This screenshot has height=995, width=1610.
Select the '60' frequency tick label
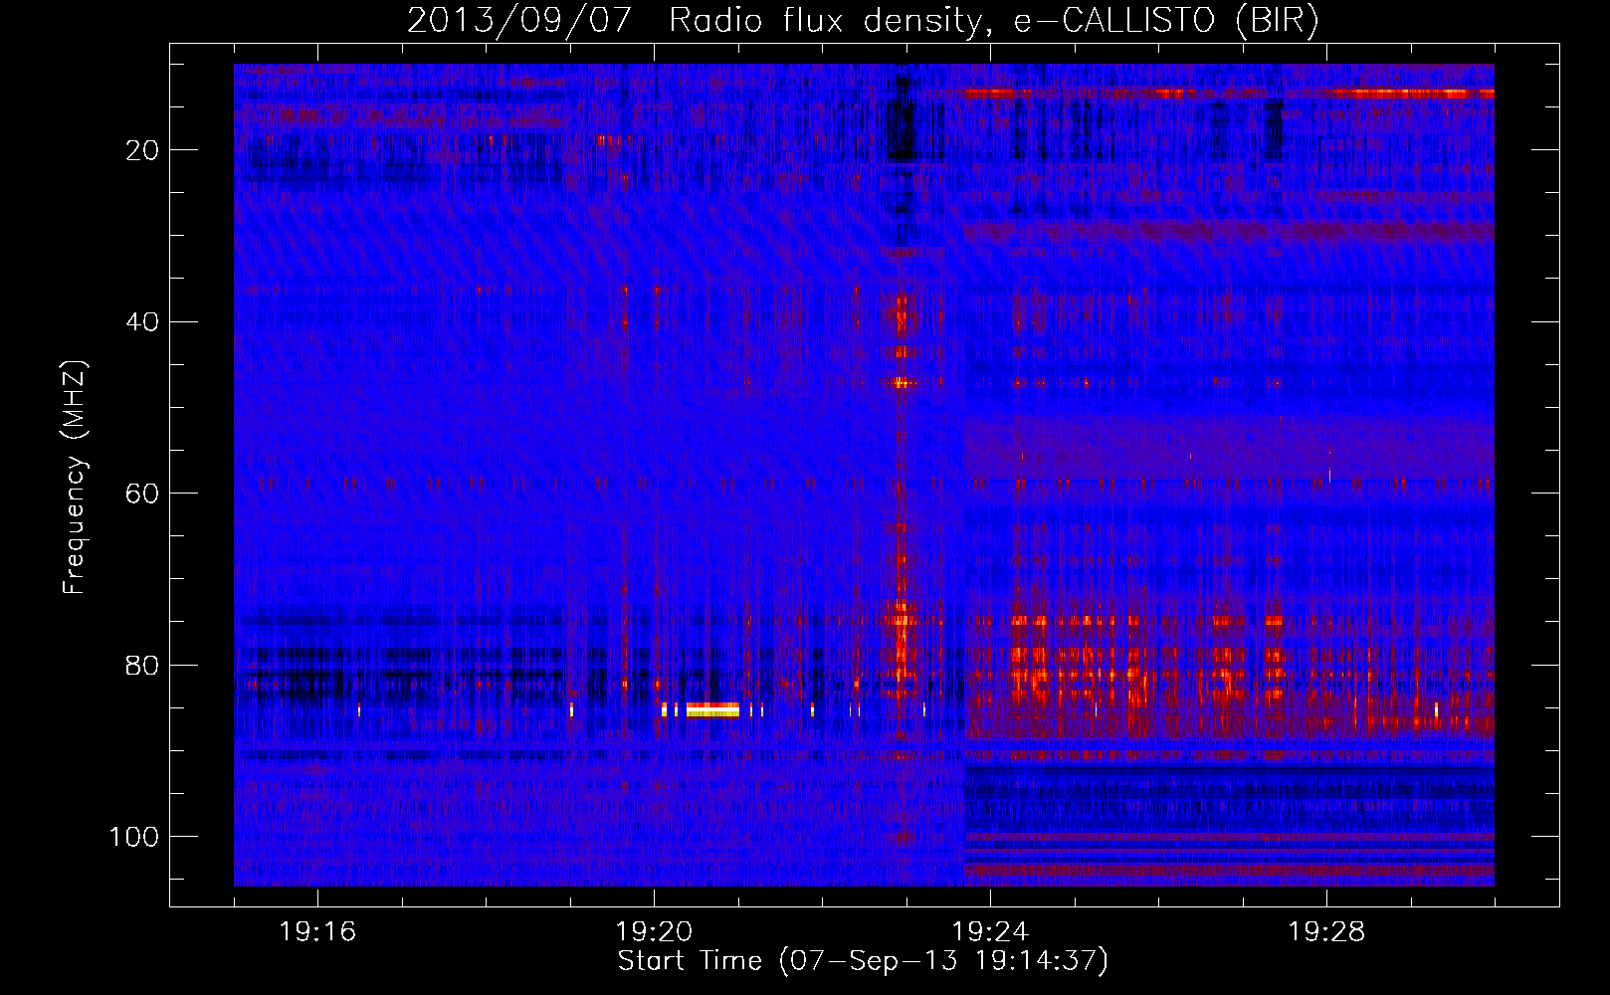click(x=143, y=494)
